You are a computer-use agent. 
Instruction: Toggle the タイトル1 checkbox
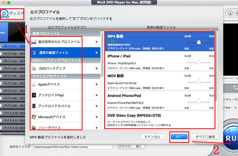pyautogui.click(x=1, y=46)
